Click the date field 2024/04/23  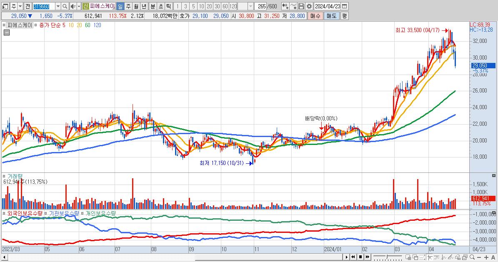pyautogui.click(x=328, y=6)
